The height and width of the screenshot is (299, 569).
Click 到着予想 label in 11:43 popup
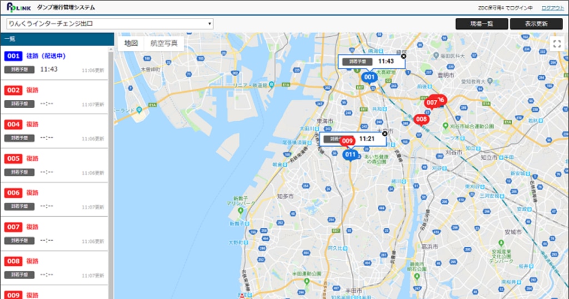point(357,62)
